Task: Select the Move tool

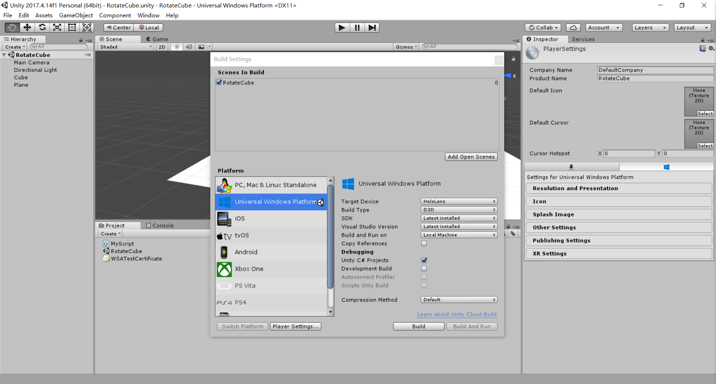Action: pos(27,28)
